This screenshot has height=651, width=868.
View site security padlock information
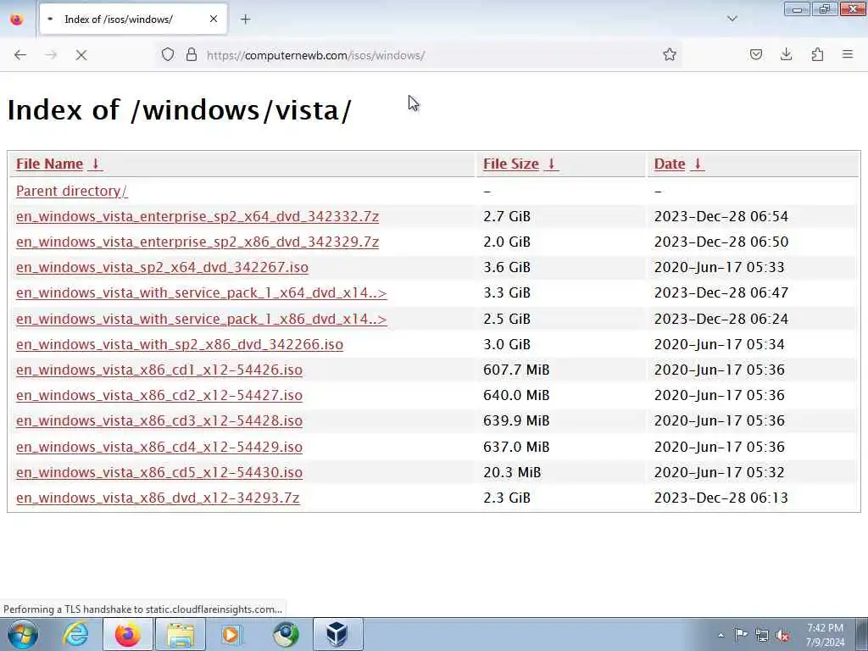tap(192, 55)
